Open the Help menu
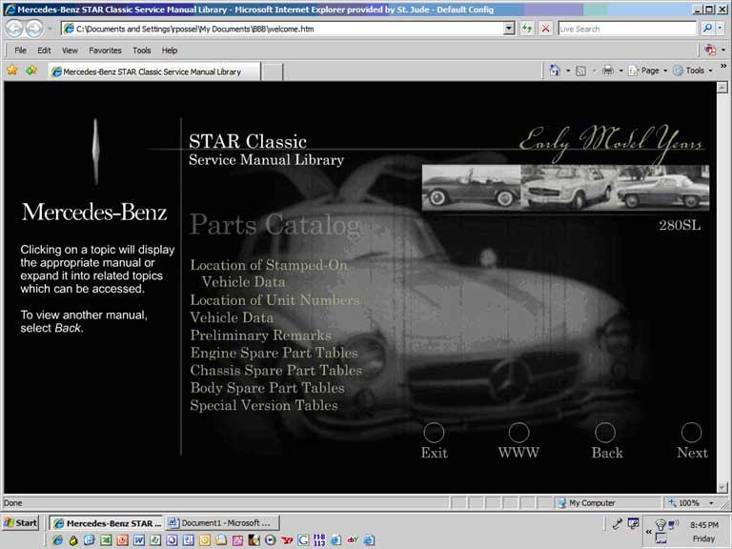This screenshot has width=732, height=549. (x=170, y=51)
